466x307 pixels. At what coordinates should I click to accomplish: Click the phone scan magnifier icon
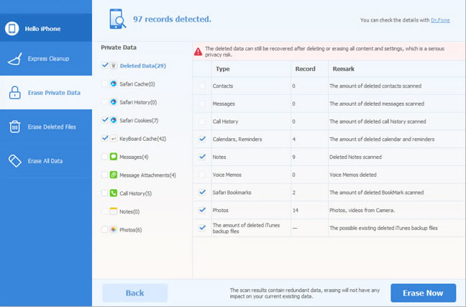(117, 19)
